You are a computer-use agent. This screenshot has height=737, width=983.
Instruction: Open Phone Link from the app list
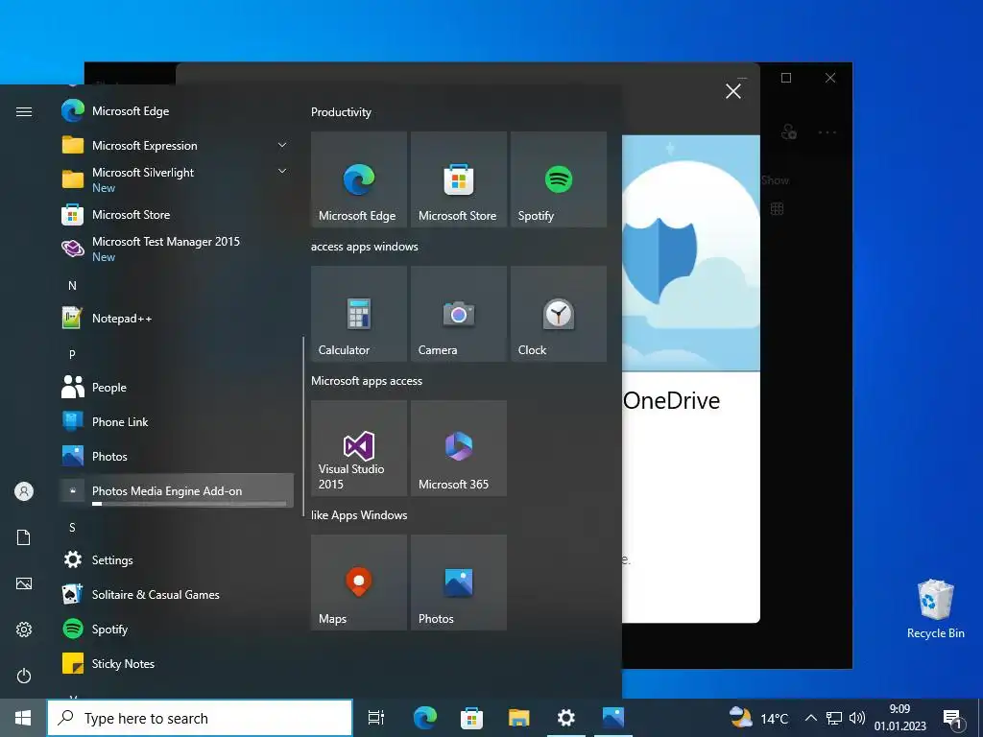176,422
